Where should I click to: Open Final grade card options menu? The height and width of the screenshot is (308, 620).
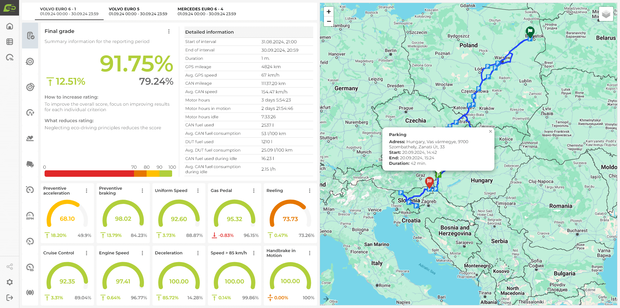point(169,31)
